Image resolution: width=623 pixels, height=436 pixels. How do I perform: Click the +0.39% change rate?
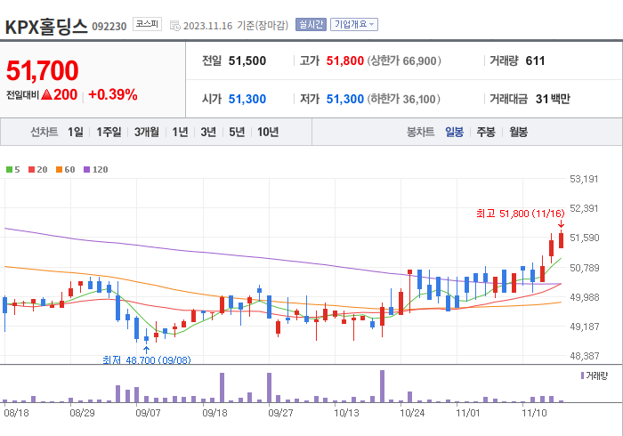click(113, 94)
